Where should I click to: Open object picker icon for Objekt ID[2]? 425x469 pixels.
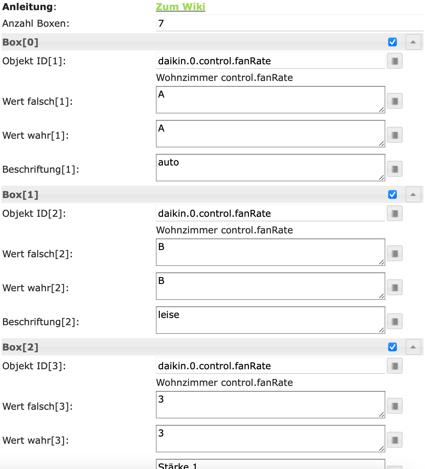tap(395, 214)
